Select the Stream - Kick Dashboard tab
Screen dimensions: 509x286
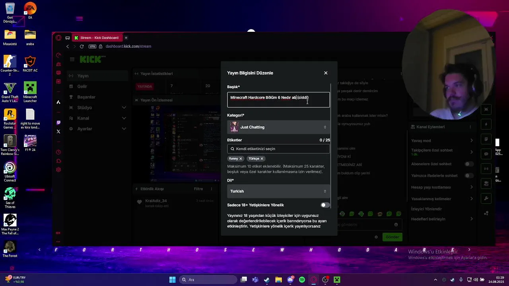(97, 38)
